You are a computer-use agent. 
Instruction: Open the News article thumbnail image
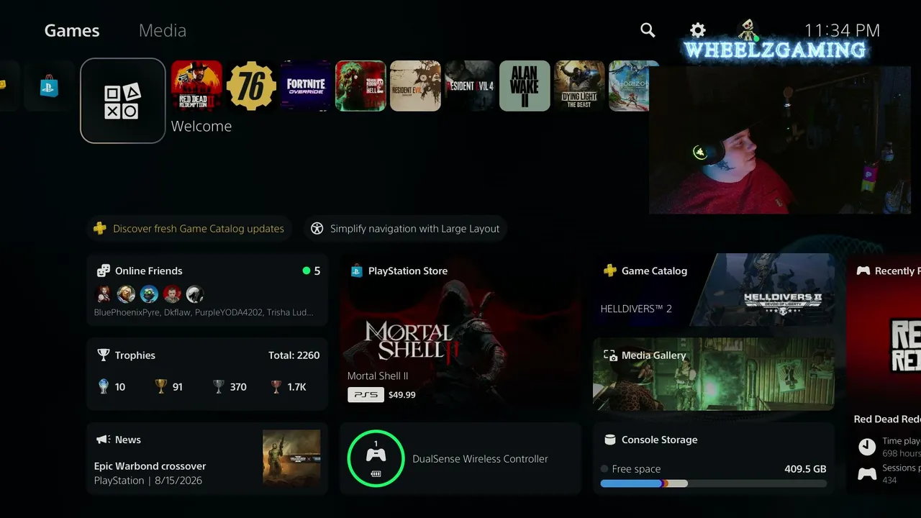click(291, 458)
